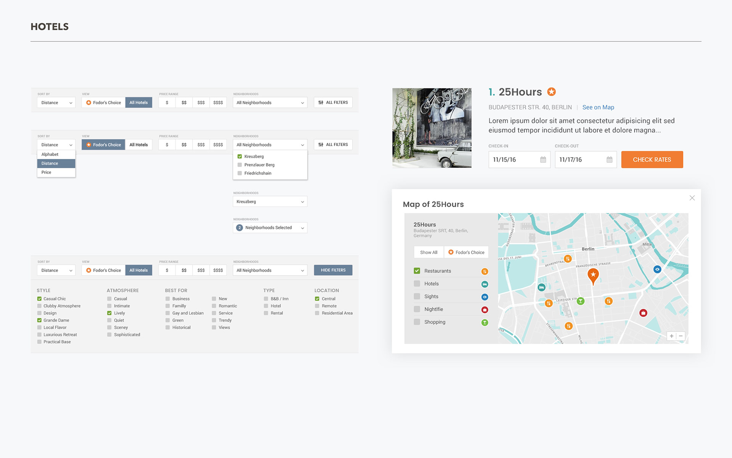Select Fodor's Choice view in top filter bar

(103, 103)
